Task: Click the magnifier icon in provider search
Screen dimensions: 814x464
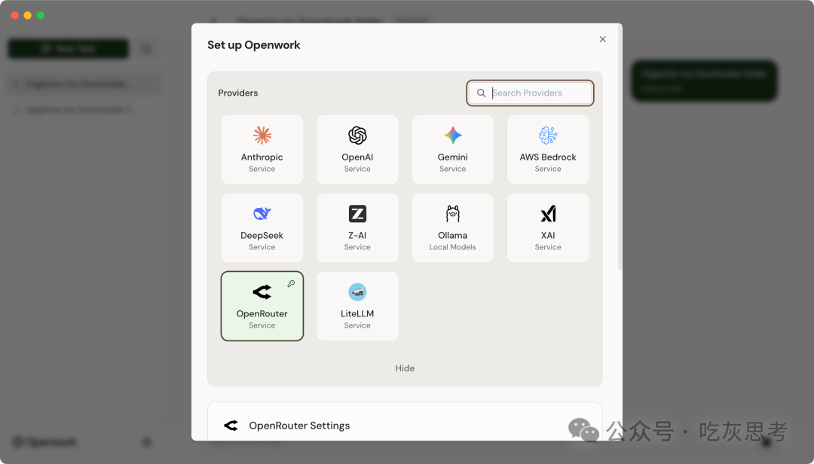Action: point(481,93)
